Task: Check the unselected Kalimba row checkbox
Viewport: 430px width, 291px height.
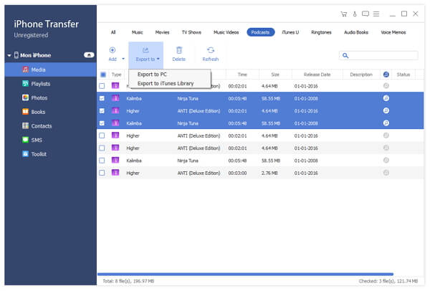Action: [x=102, y=161]
